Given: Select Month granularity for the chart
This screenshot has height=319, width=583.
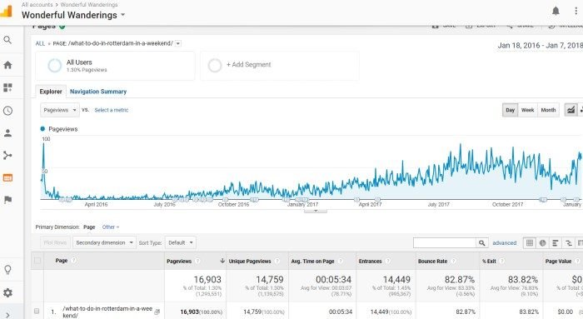Looking at the screenshot, I should (548, 110).
